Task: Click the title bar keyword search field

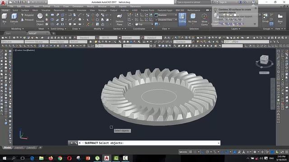Action: click(x=193, y=2)
